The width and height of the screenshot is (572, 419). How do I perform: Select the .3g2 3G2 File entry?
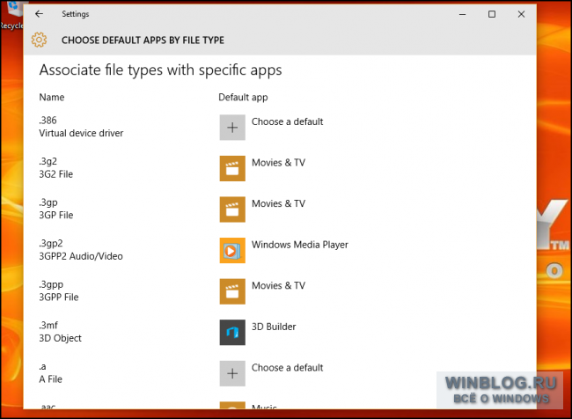click(x=55, y=167)
